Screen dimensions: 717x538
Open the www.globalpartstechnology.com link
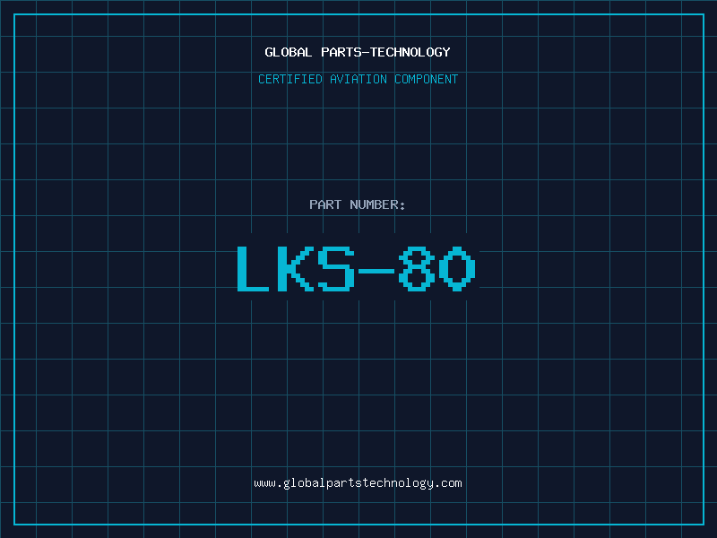click(x=358, y=483)
